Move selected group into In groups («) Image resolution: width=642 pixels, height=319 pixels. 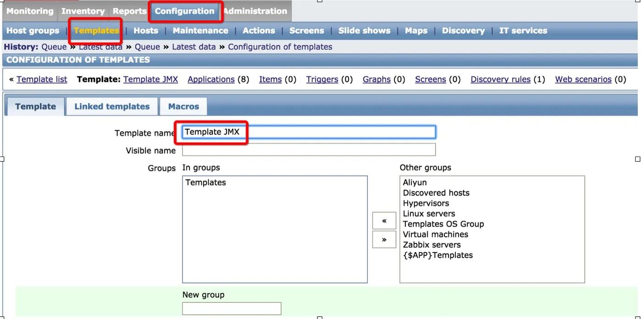[384, 221]
